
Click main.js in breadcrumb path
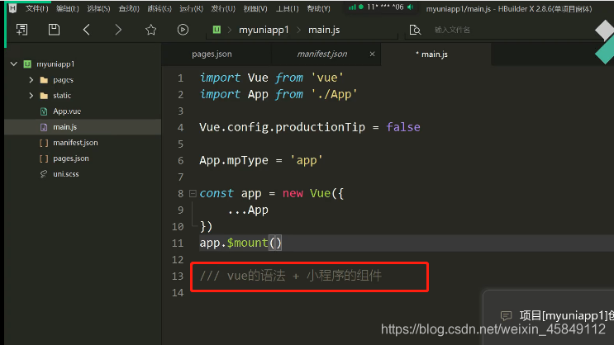coord(324,30)
